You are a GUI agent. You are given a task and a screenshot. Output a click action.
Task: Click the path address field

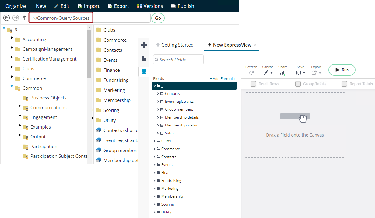(90, 18)
